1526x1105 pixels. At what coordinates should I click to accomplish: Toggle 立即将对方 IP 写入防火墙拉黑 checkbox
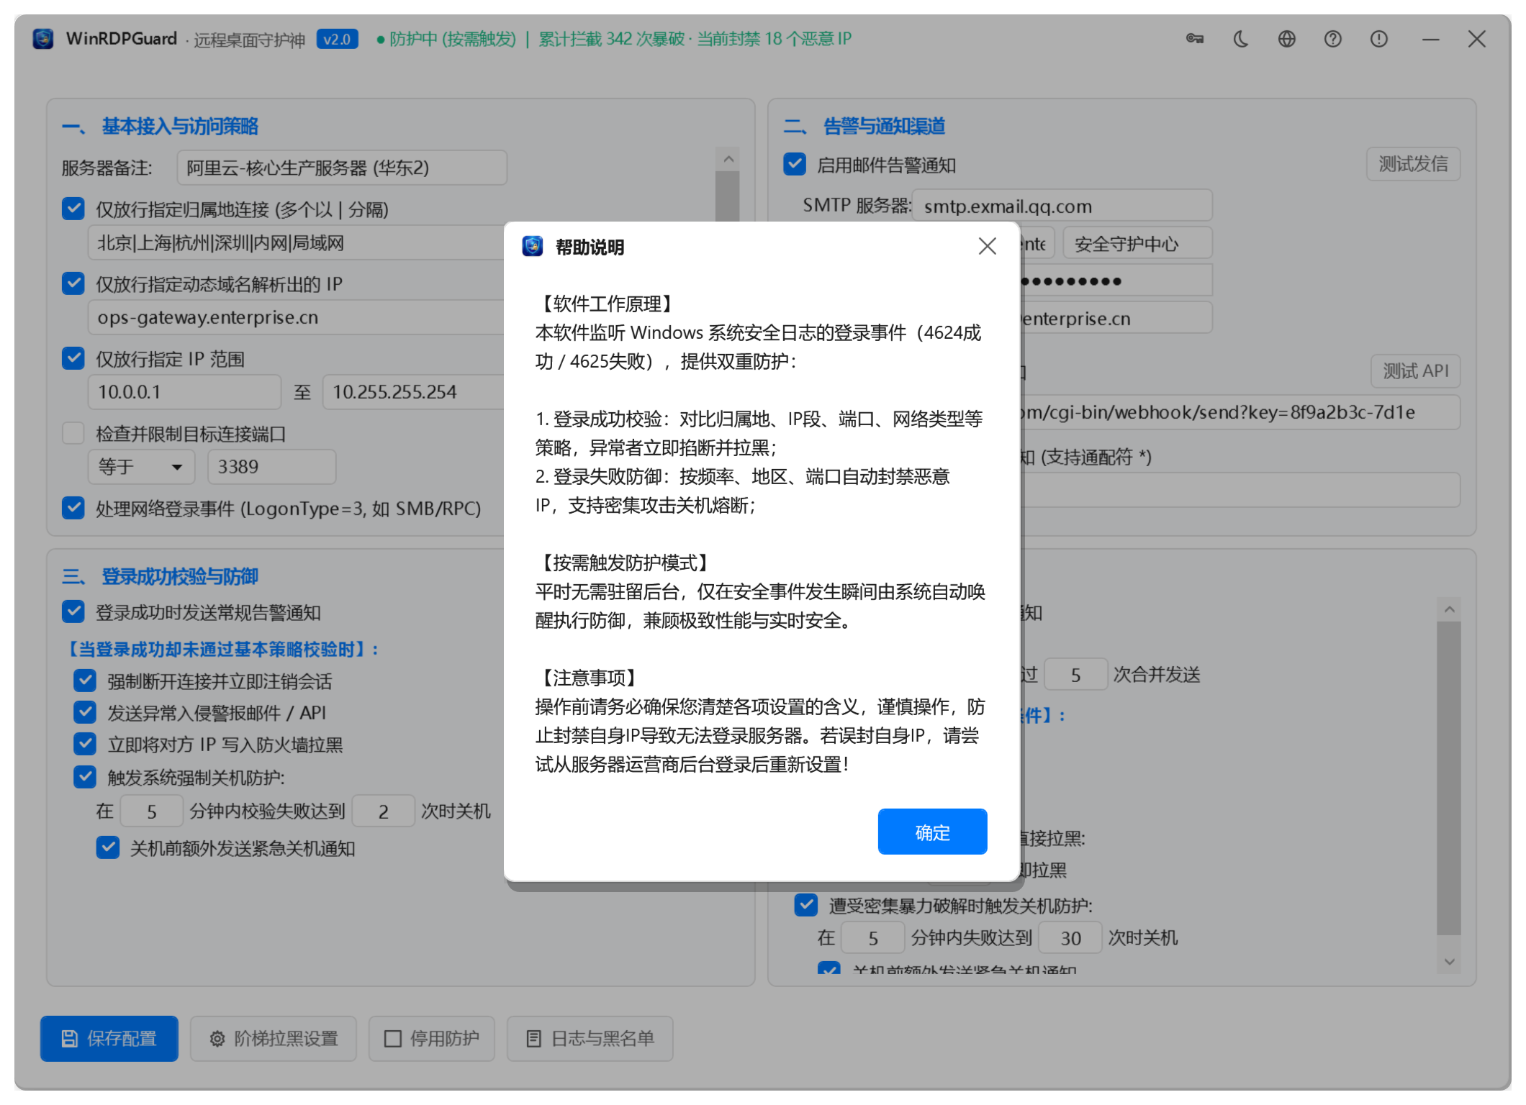tap(85, 744)
